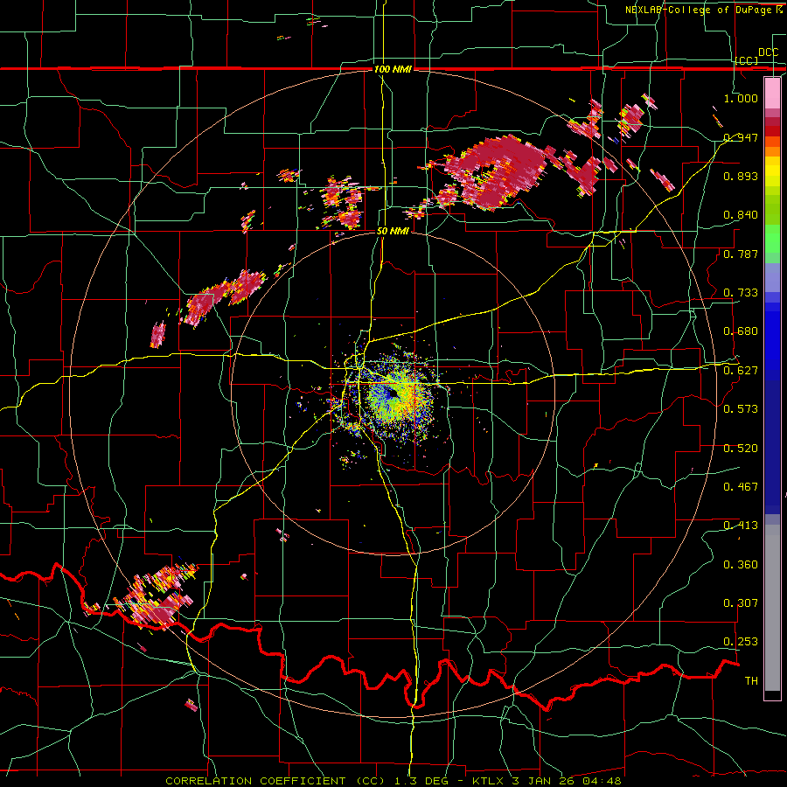This screenshot has width=787, height=787.
Task: Click the CORRELATION COEFFICIENT (CC) caption text
Action: coord(275,781)
